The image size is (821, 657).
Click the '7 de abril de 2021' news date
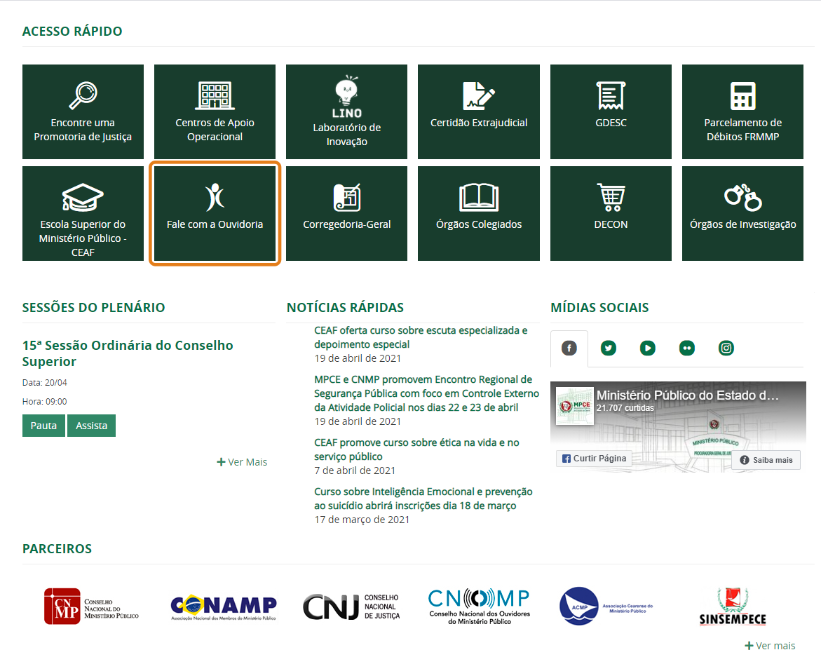(355, 470)
